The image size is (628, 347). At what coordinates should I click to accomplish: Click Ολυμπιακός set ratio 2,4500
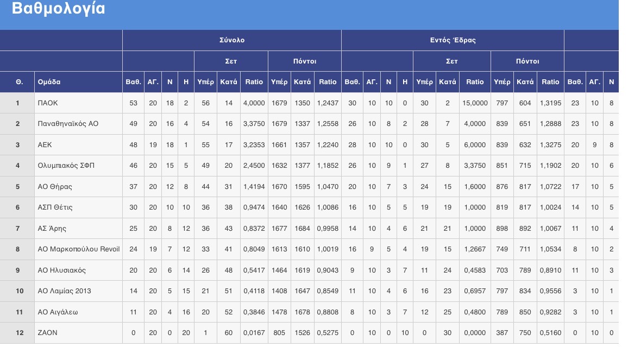[x=254, y=165]
